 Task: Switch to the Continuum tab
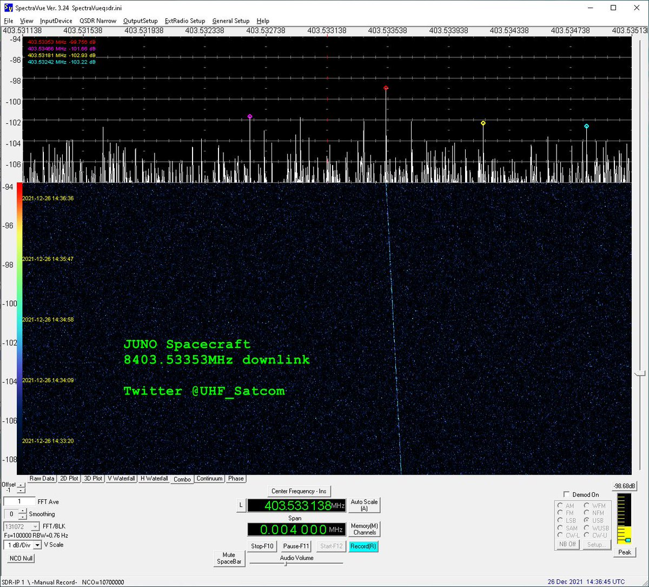pyautogui.click(x=209, y=478)
